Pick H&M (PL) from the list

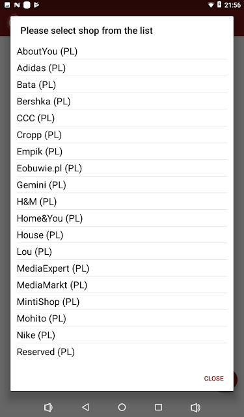(x=122, y=201)
